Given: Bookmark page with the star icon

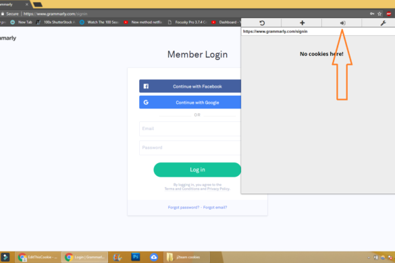Looking at the screenshot, I should pyautogui.click(x=379, y=14).
